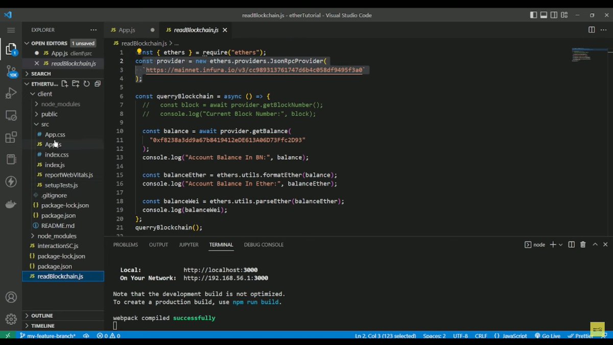Image resolution: width=613 pixels, height=345 pixels.
Task: Click errors and warnings status indicator
Action: point(108,336)
